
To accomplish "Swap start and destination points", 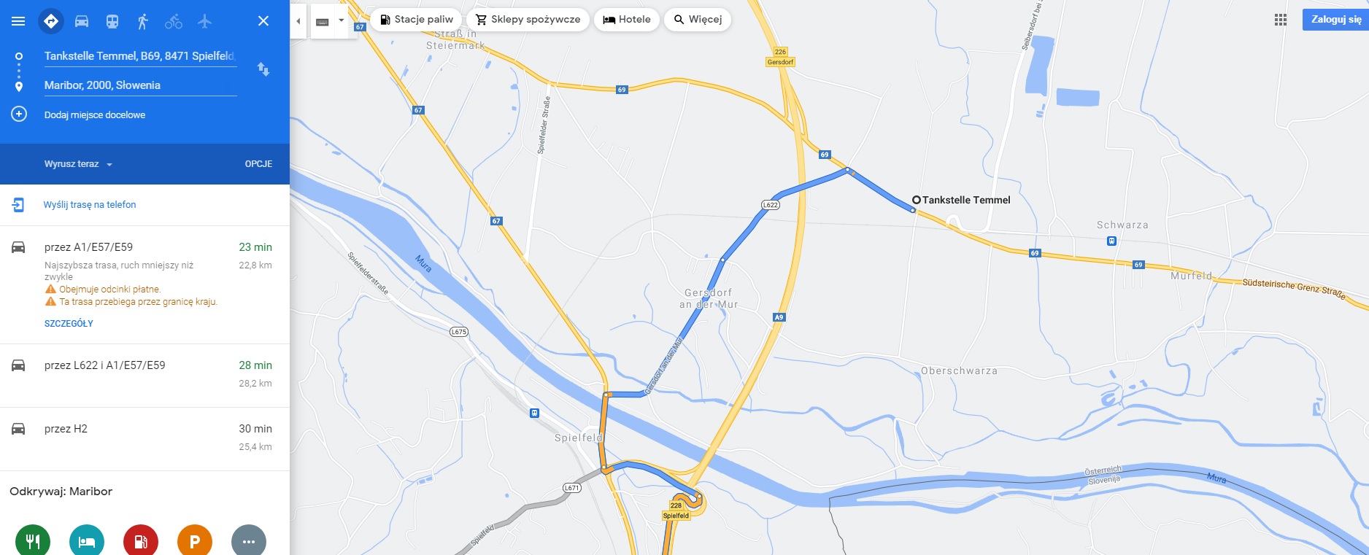I will (x=263, y=69).
